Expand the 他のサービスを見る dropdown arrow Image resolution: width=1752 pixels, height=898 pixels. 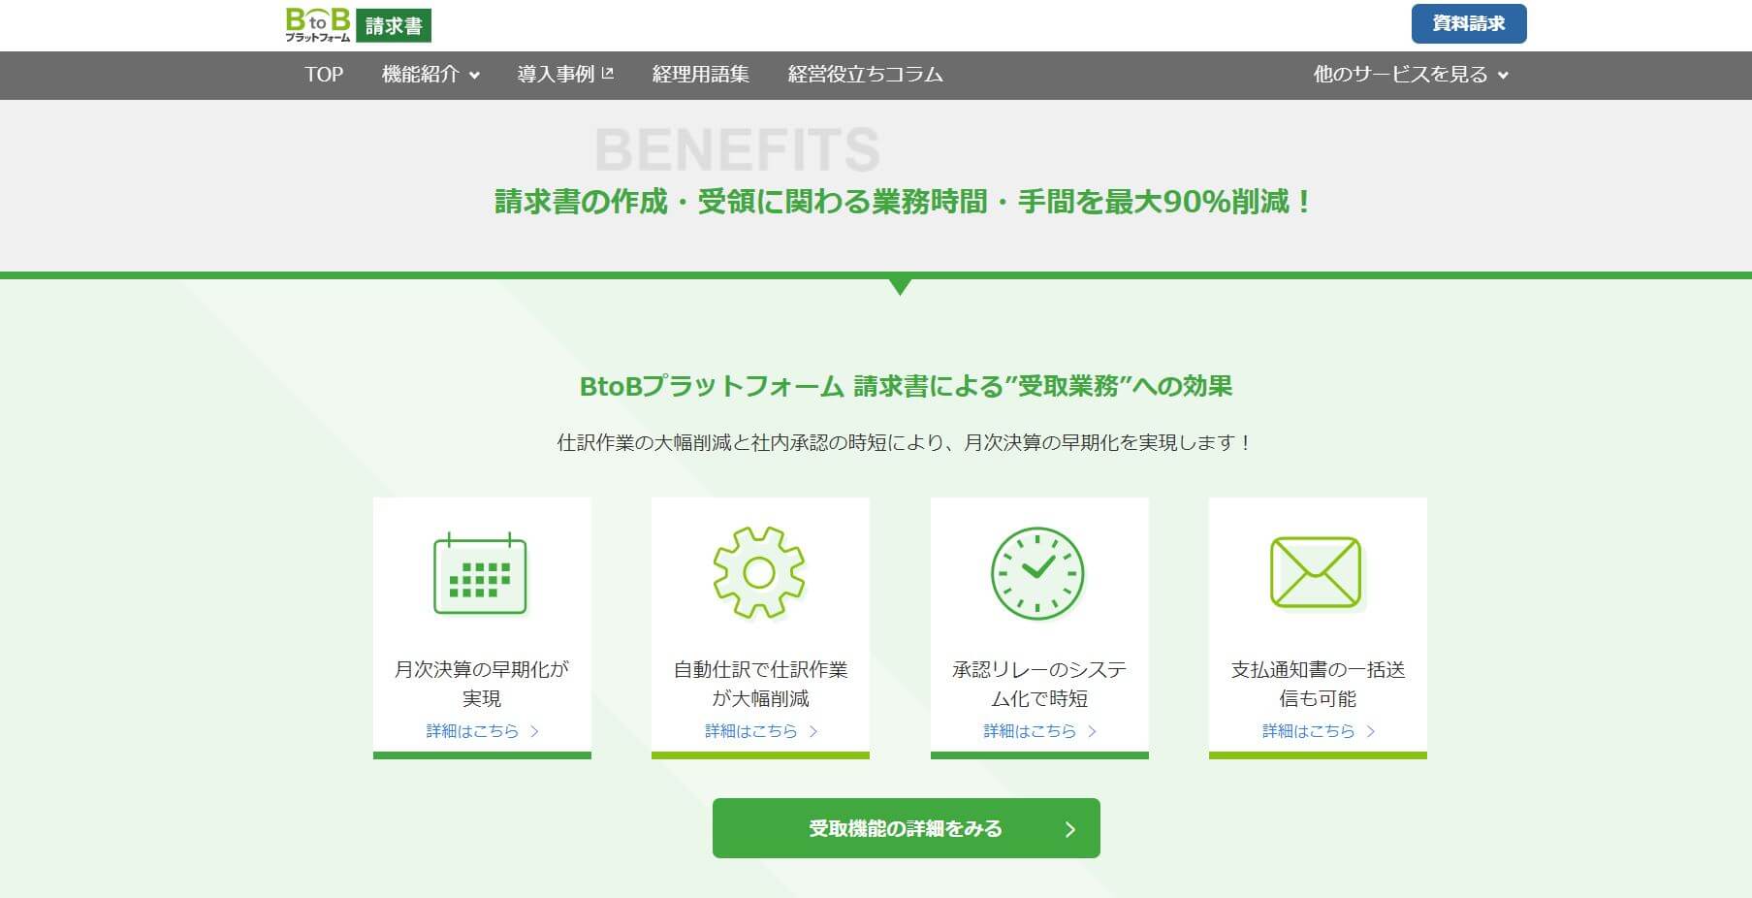point(1503,76)
